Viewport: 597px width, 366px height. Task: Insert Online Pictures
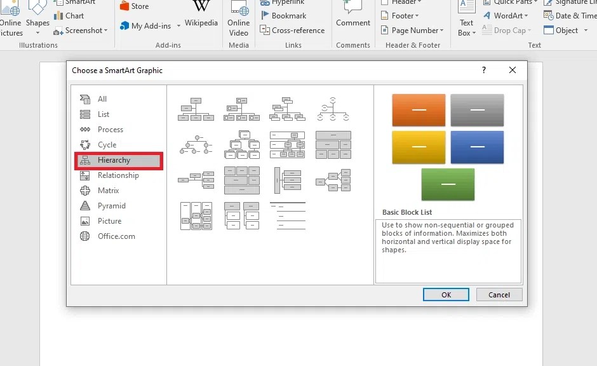point(11,19)
